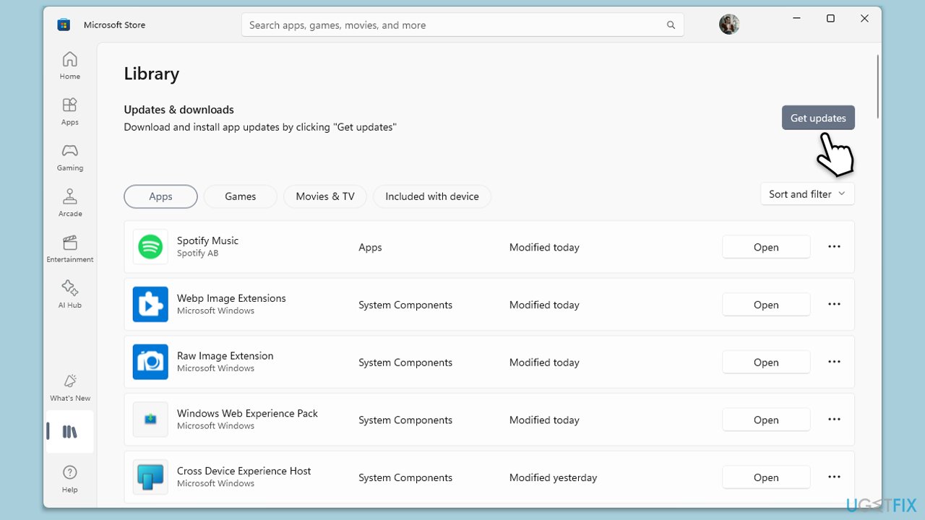Select the Library icon in sidebar
Viewport: 925px width, 520px height.
pos(70,432)
